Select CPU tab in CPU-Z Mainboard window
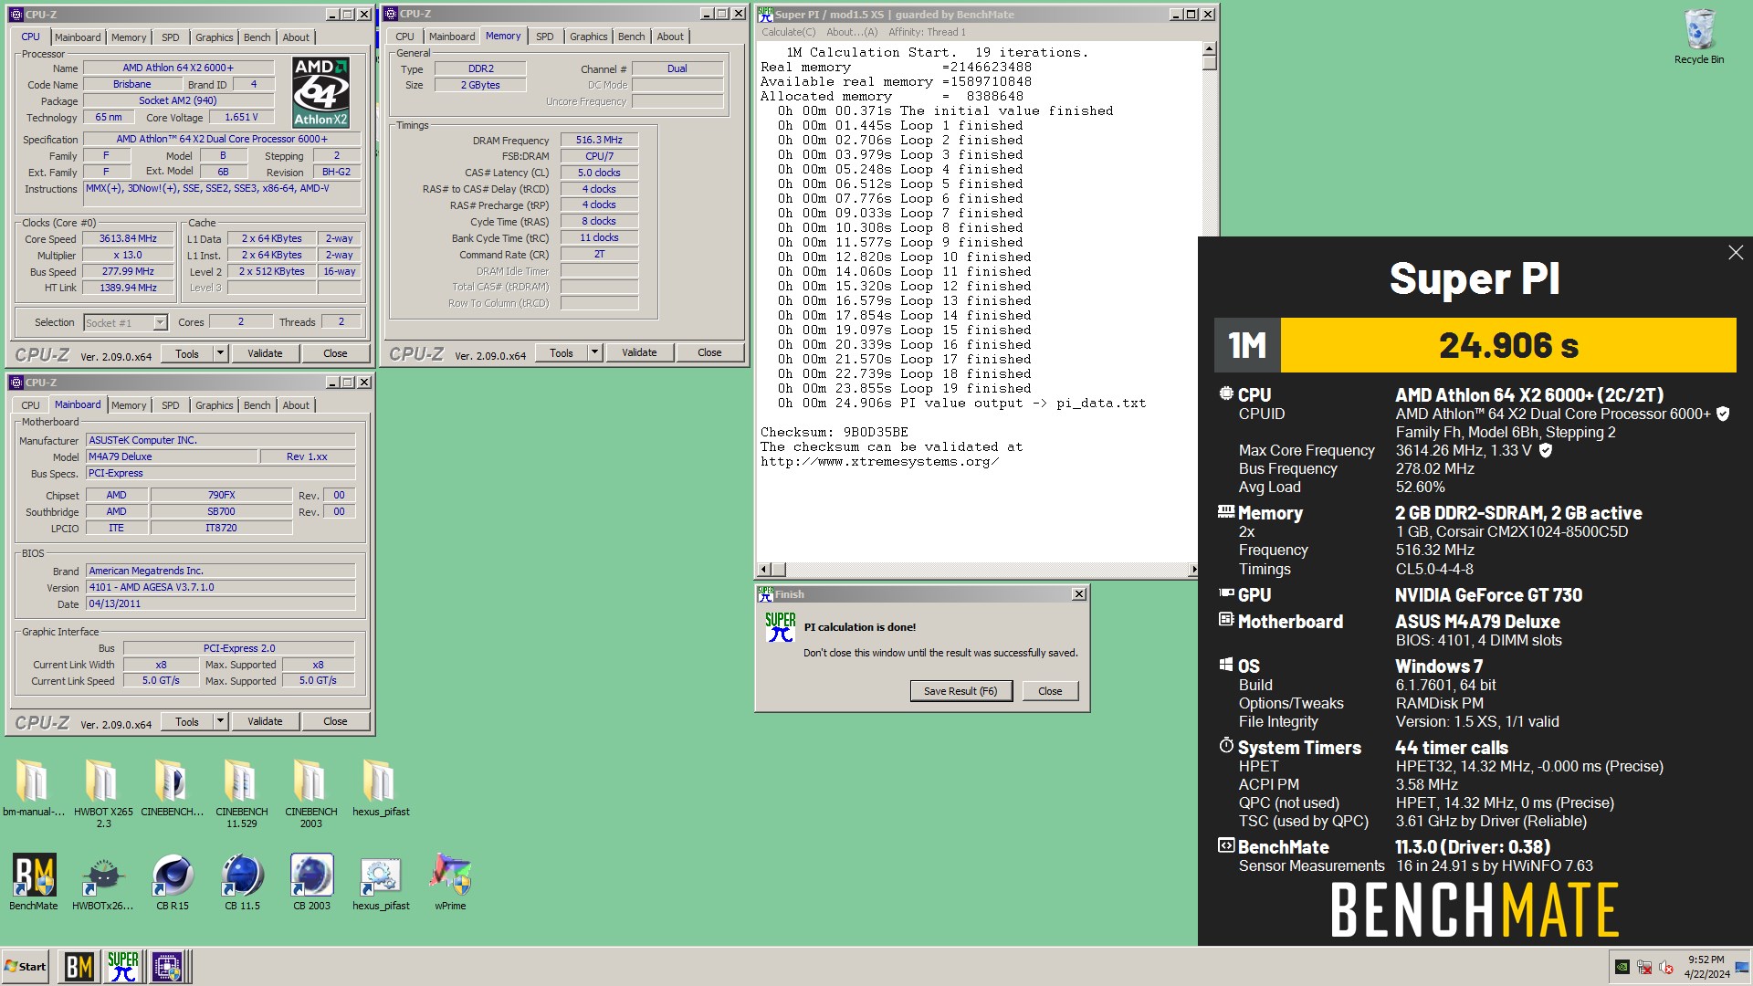This screenshot has height=986, width=1753. pyautogui.click(x=30, y=405)
